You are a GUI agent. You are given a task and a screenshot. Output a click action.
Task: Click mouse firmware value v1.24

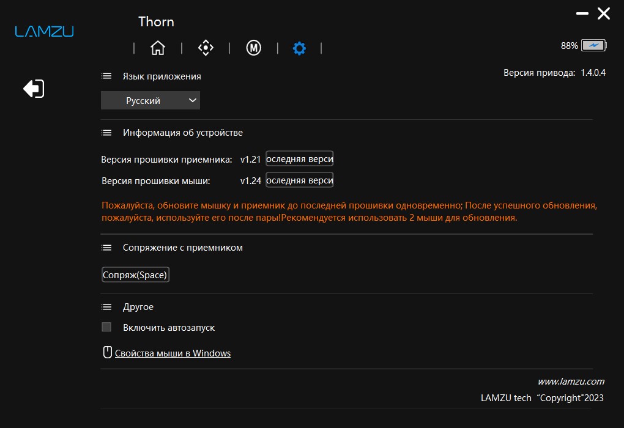[x=250, y=180]
